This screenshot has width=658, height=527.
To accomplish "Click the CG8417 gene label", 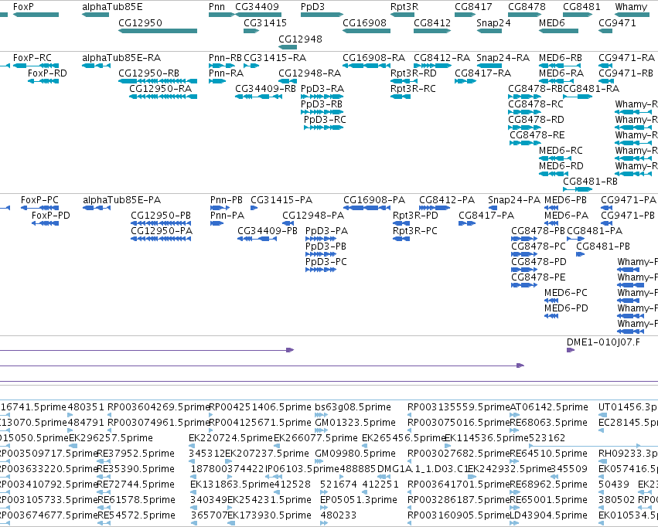I will pos(473,7).
